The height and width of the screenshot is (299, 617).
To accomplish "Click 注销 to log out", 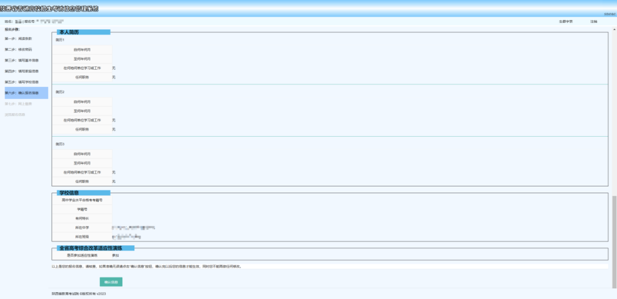I will (594, 21).
